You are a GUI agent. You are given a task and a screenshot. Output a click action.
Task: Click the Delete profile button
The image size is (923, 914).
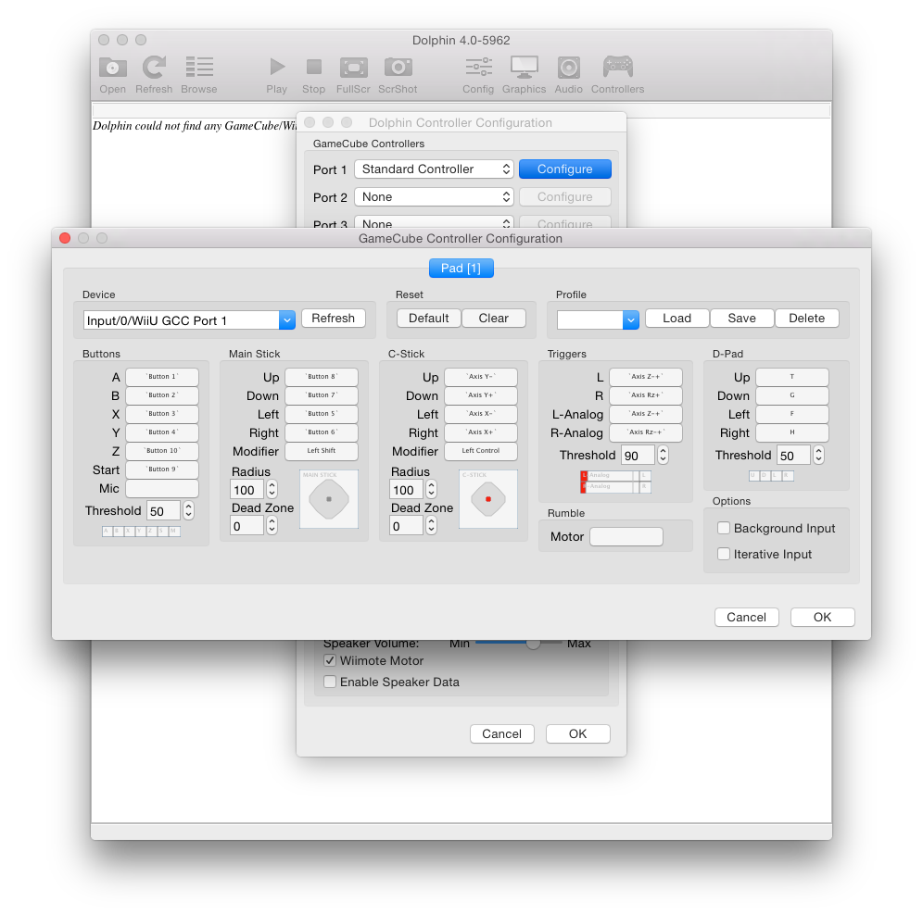click(806, 319)
